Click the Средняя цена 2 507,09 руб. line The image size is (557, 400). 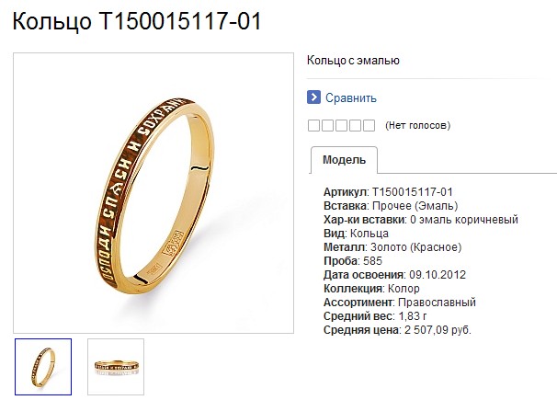397,330
